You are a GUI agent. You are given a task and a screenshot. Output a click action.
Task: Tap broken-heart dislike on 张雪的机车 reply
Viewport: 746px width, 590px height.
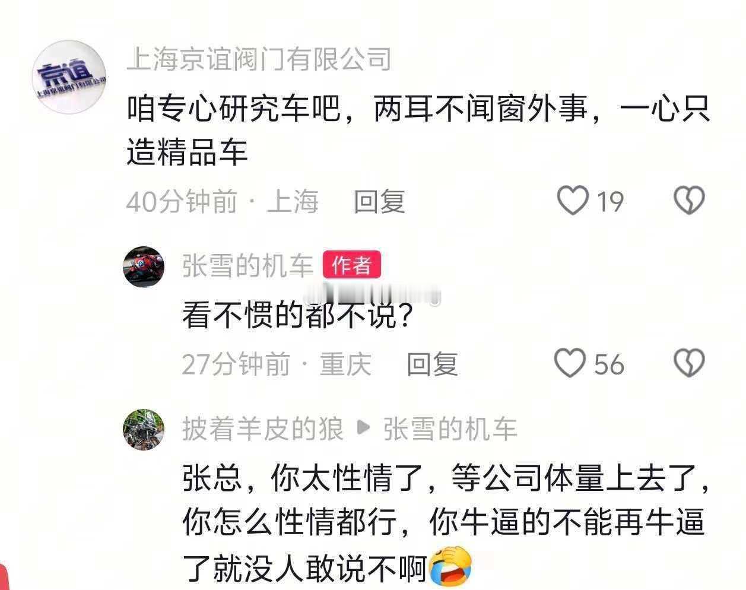pyautogui.click(x=689, y=363)
